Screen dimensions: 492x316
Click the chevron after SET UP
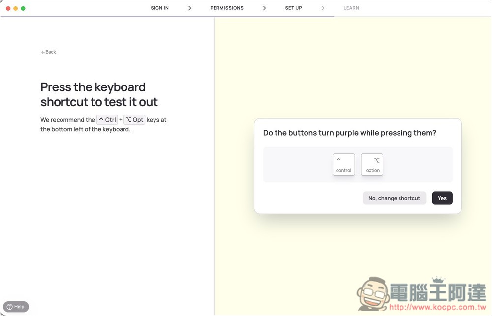323,8
